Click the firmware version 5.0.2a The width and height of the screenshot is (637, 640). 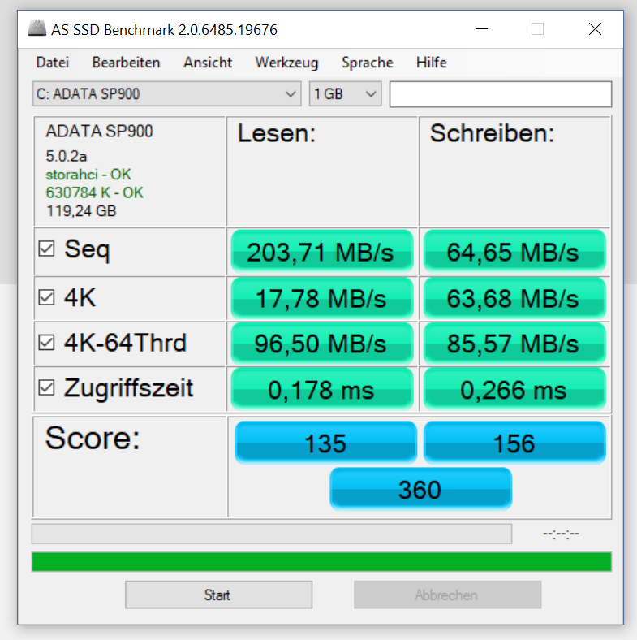click(66, 156)
